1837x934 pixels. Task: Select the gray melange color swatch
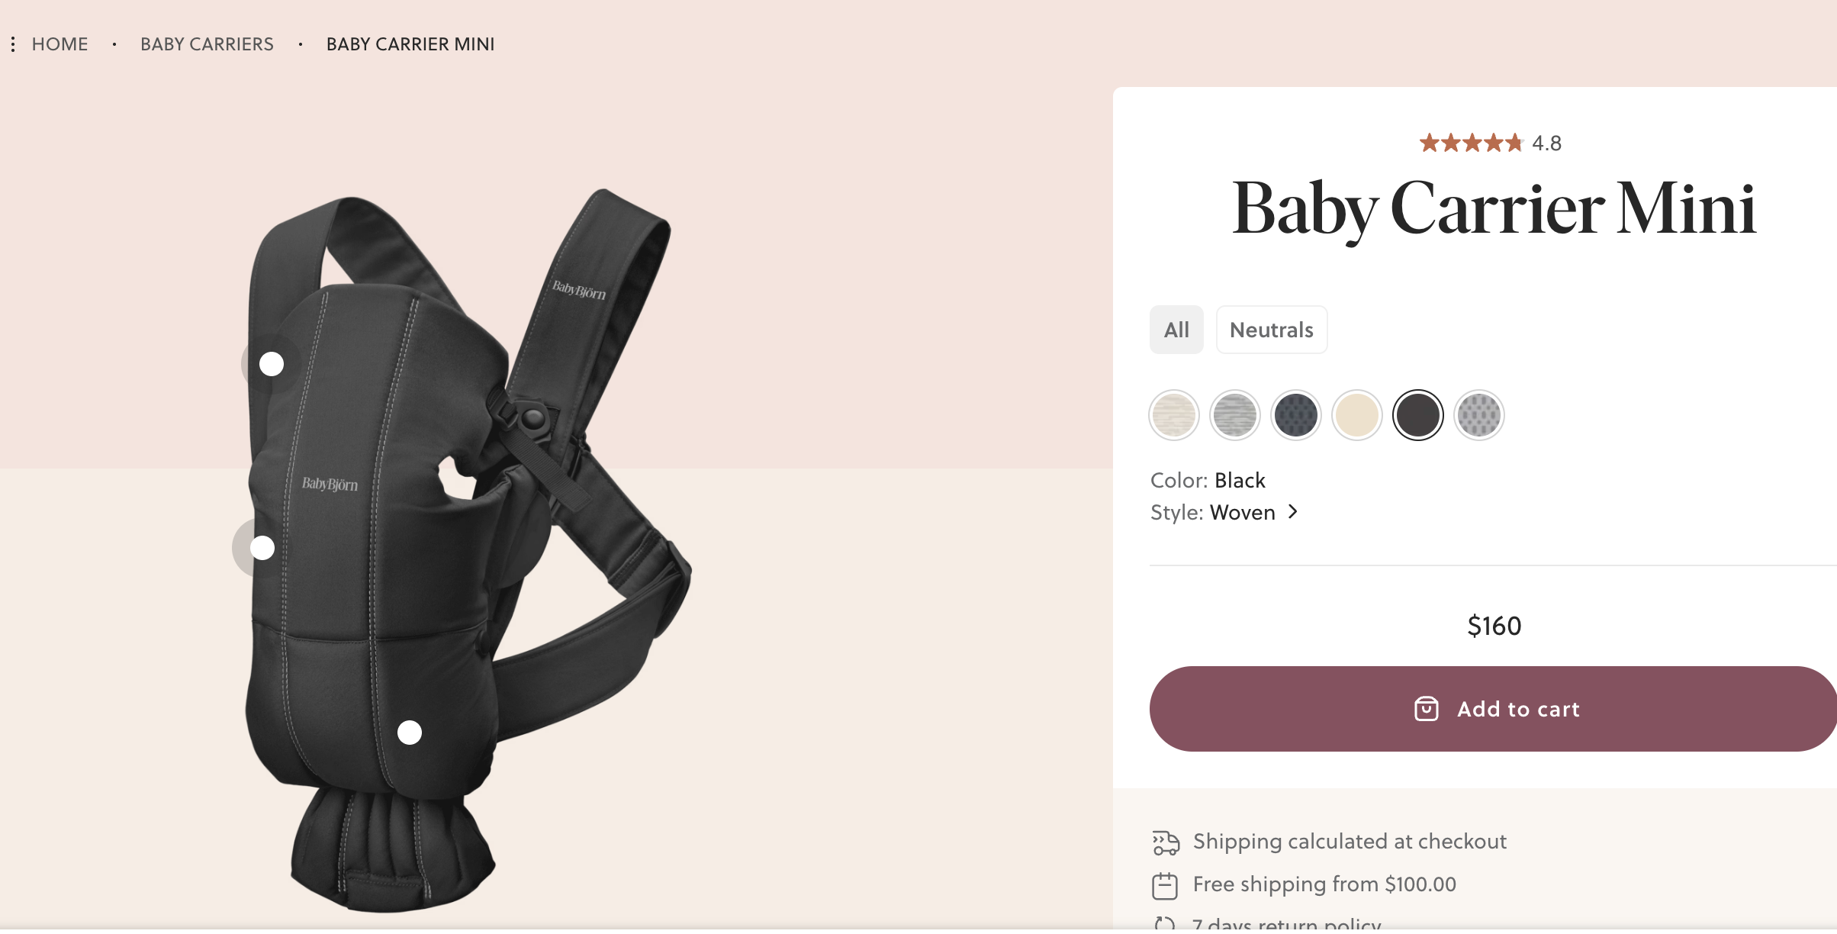pos(1235,415)
